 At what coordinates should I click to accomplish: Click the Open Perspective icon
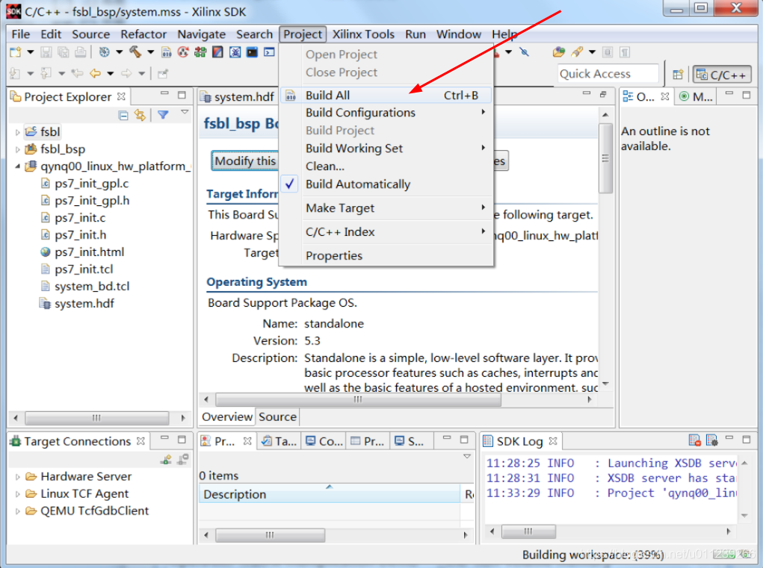(x=678, y=75)
